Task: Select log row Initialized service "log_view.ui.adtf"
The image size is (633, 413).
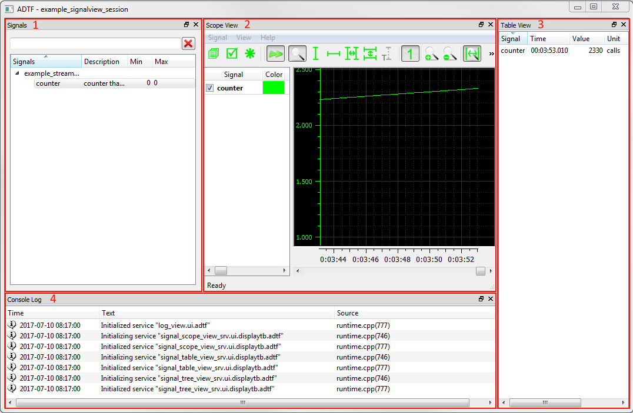Action: (x=250, y=325)
